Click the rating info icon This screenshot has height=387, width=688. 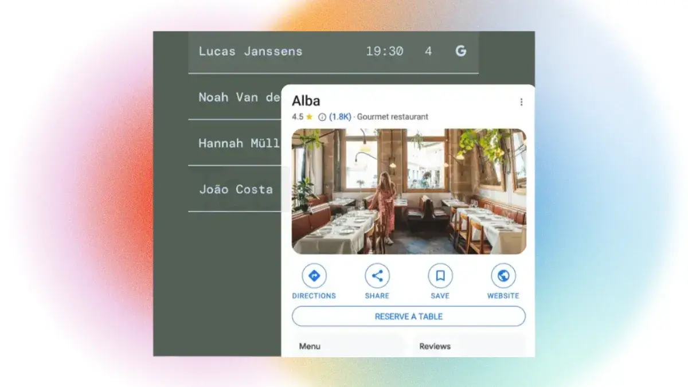pos(322,117)
